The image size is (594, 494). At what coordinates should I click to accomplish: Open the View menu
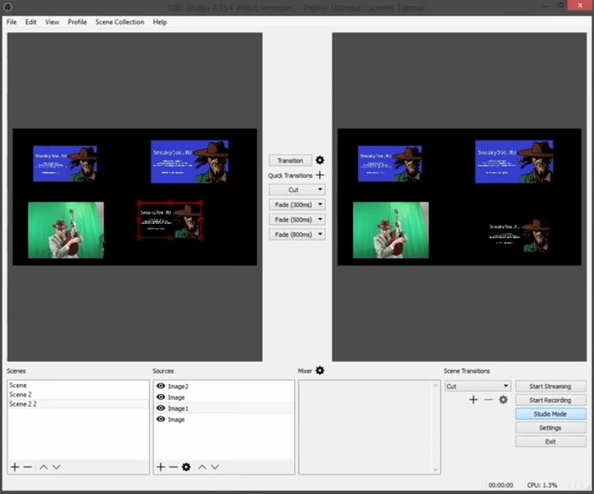click(x=52, y=22)
